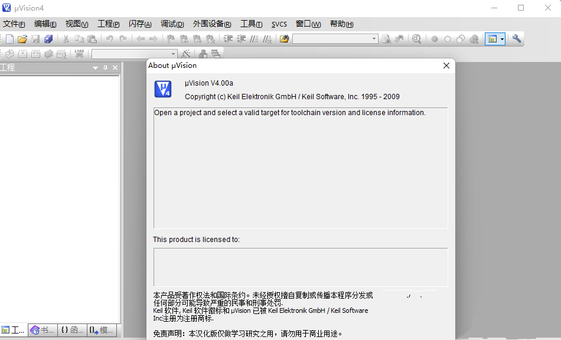561x340 pixels.
Task: Start debug session magnifier icon
Action: [x=416, y=39]
